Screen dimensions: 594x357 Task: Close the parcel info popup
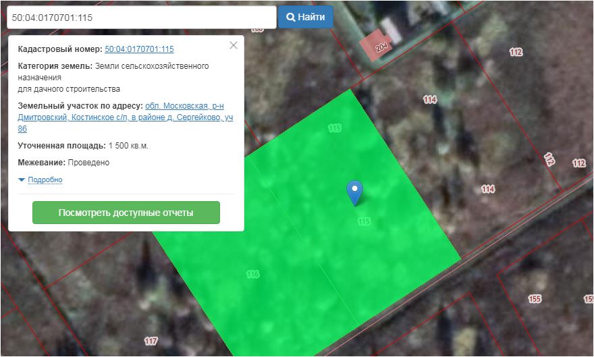coord(234,46)
